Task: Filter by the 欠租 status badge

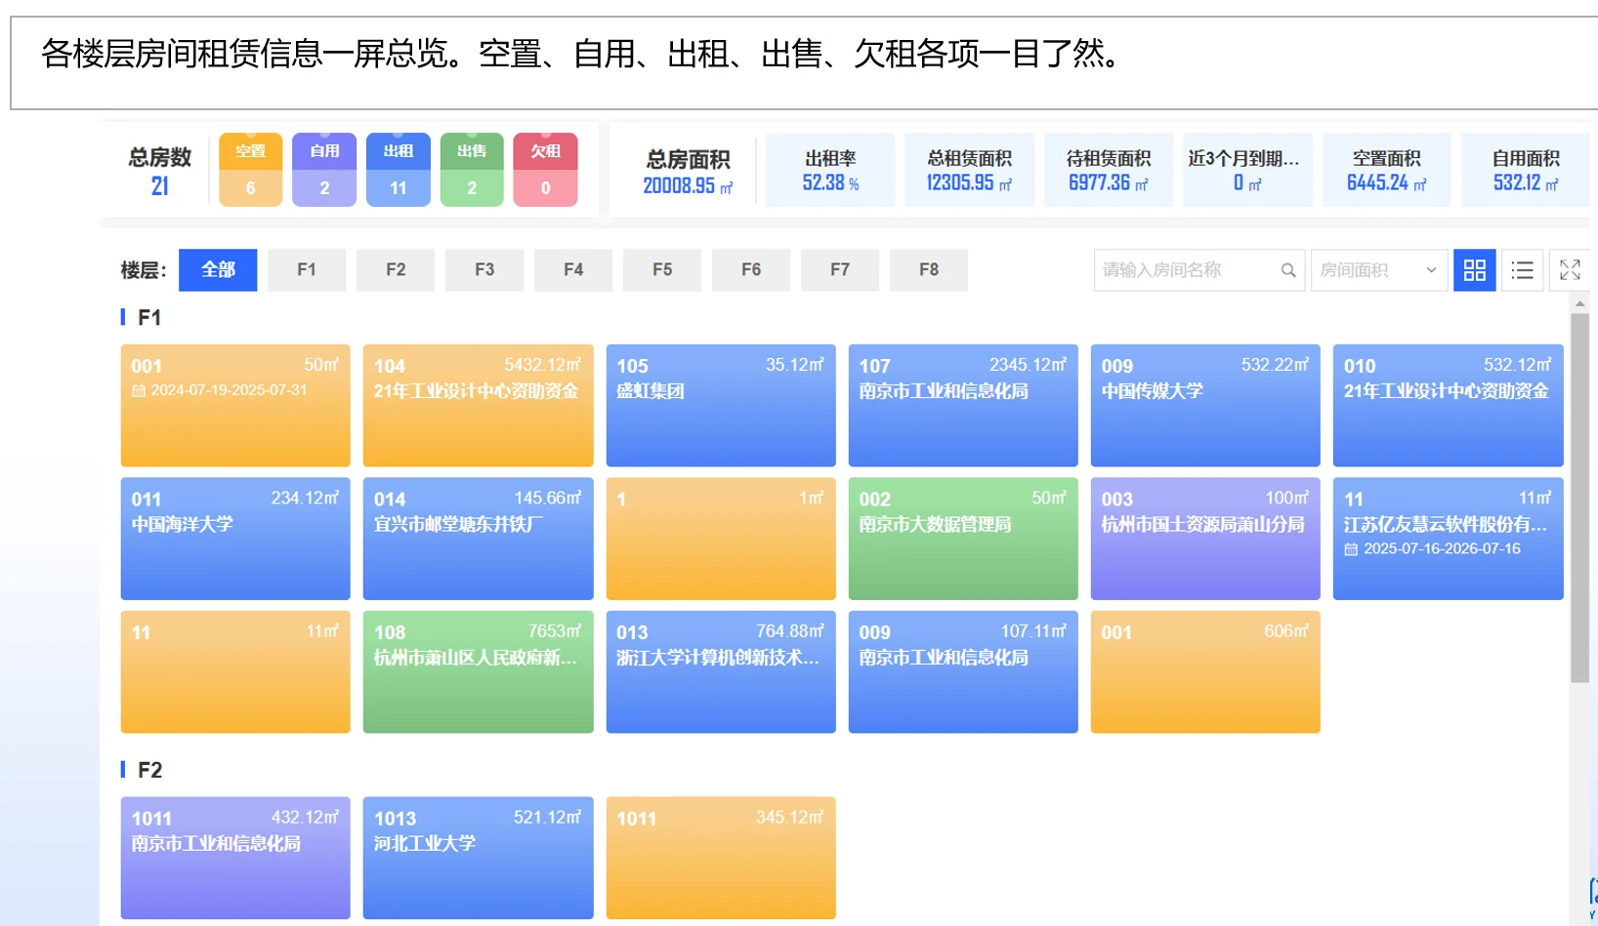Action: pyautogui.click(x=546, y=170)
